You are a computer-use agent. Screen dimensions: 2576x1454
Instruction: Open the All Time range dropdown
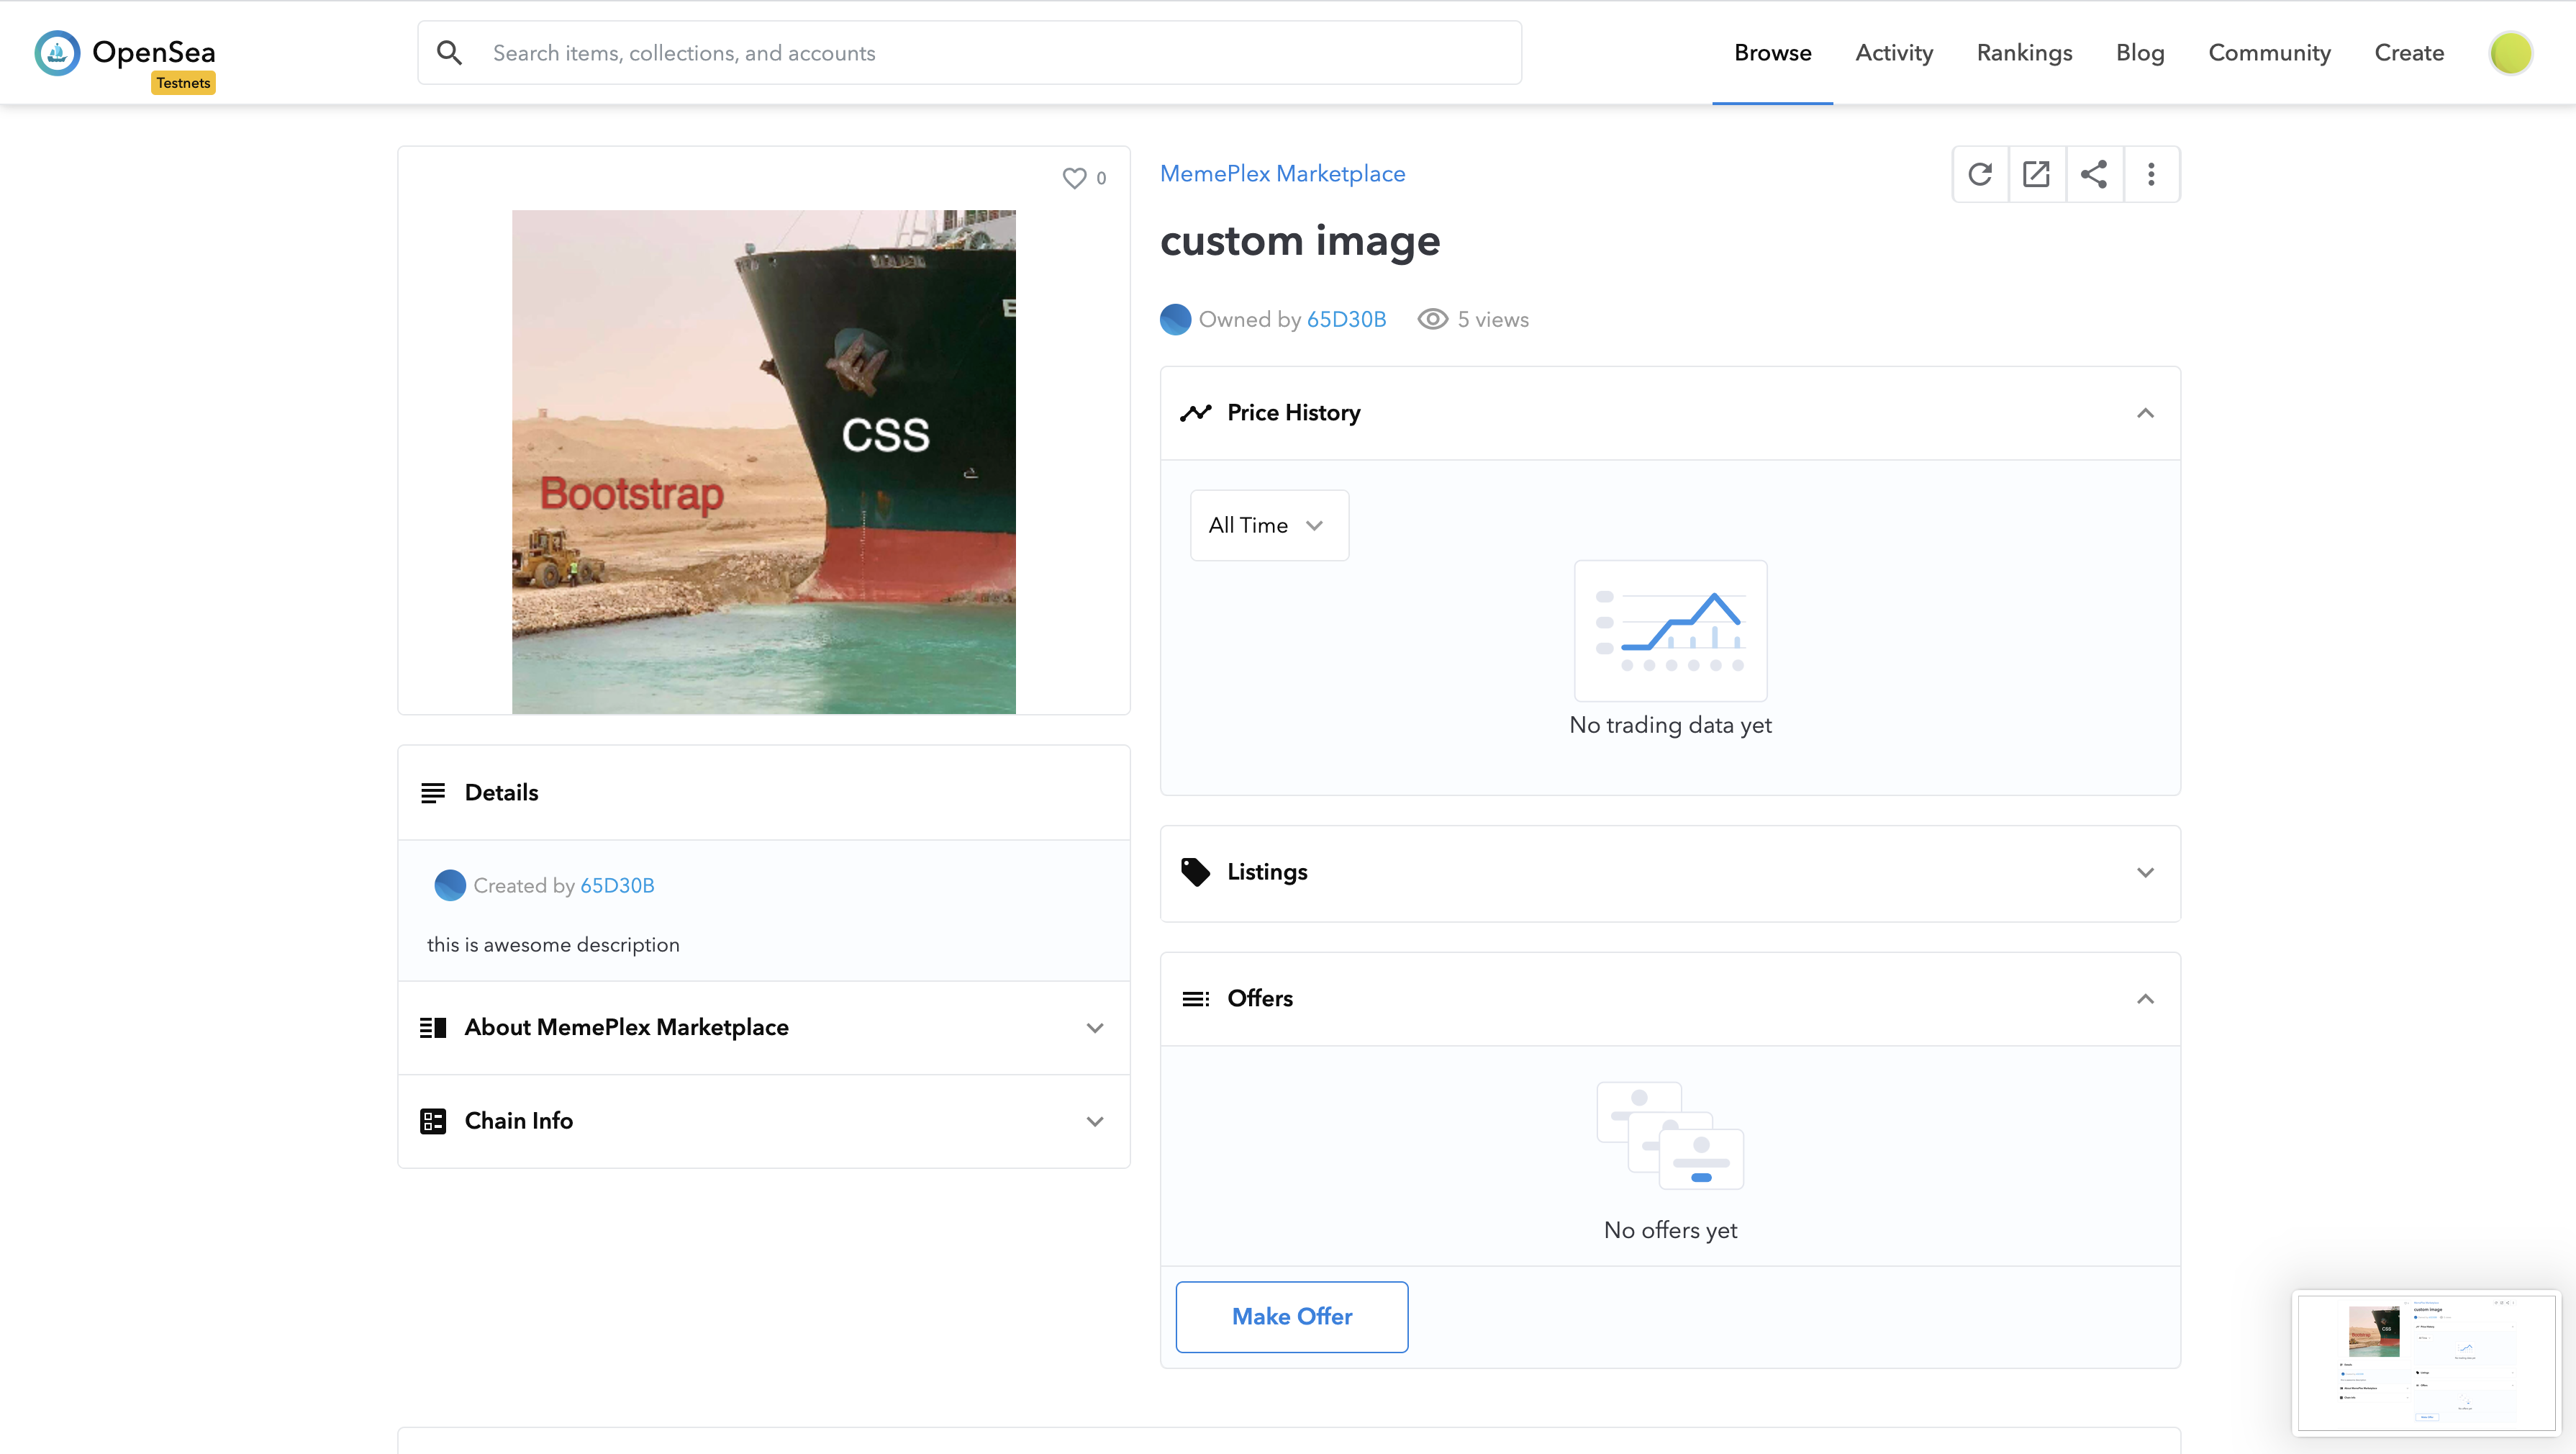click(x=1268, y=525)
